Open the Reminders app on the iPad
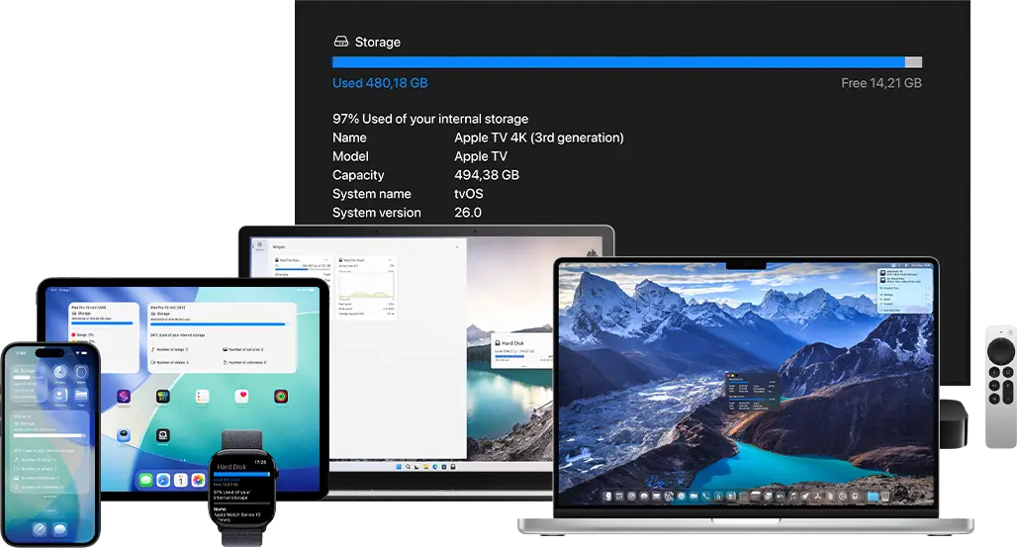This screenshot has height=548, width=1017. click(202, 397)
